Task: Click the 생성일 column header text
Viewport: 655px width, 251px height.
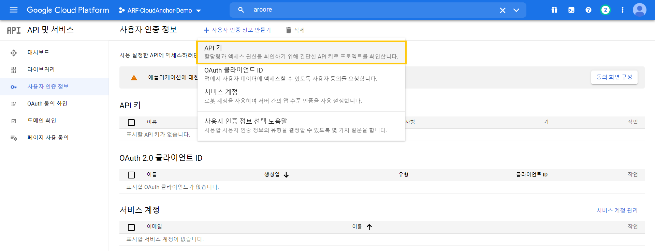Action: coord(272,175)
